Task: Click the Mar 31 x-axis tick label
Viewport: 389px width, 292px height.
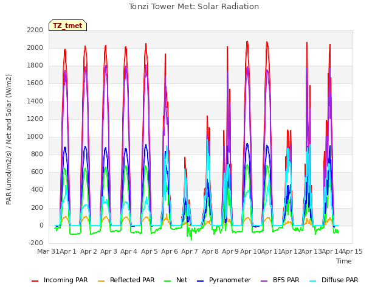Action: 48,251
